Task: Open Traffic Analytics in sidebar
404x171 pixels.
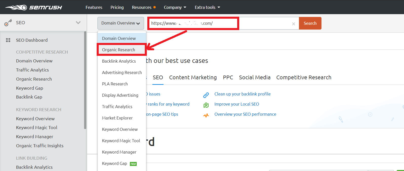Action: coord(32,70)
